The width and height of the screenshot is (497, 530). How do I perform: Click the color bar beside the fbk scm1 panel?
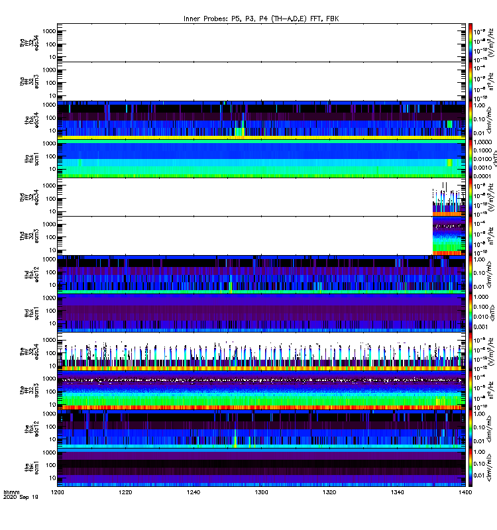coord(470,467)
